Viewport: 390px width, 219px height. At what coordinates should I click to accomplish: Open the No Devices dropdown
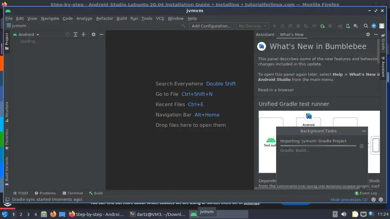pos(252,26)
